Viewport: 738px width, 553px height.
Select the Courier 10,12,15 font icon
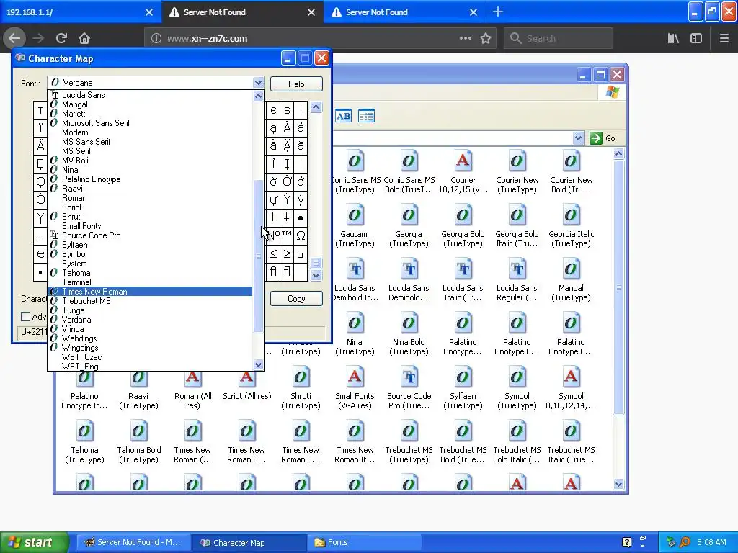(x=463, y=171)
